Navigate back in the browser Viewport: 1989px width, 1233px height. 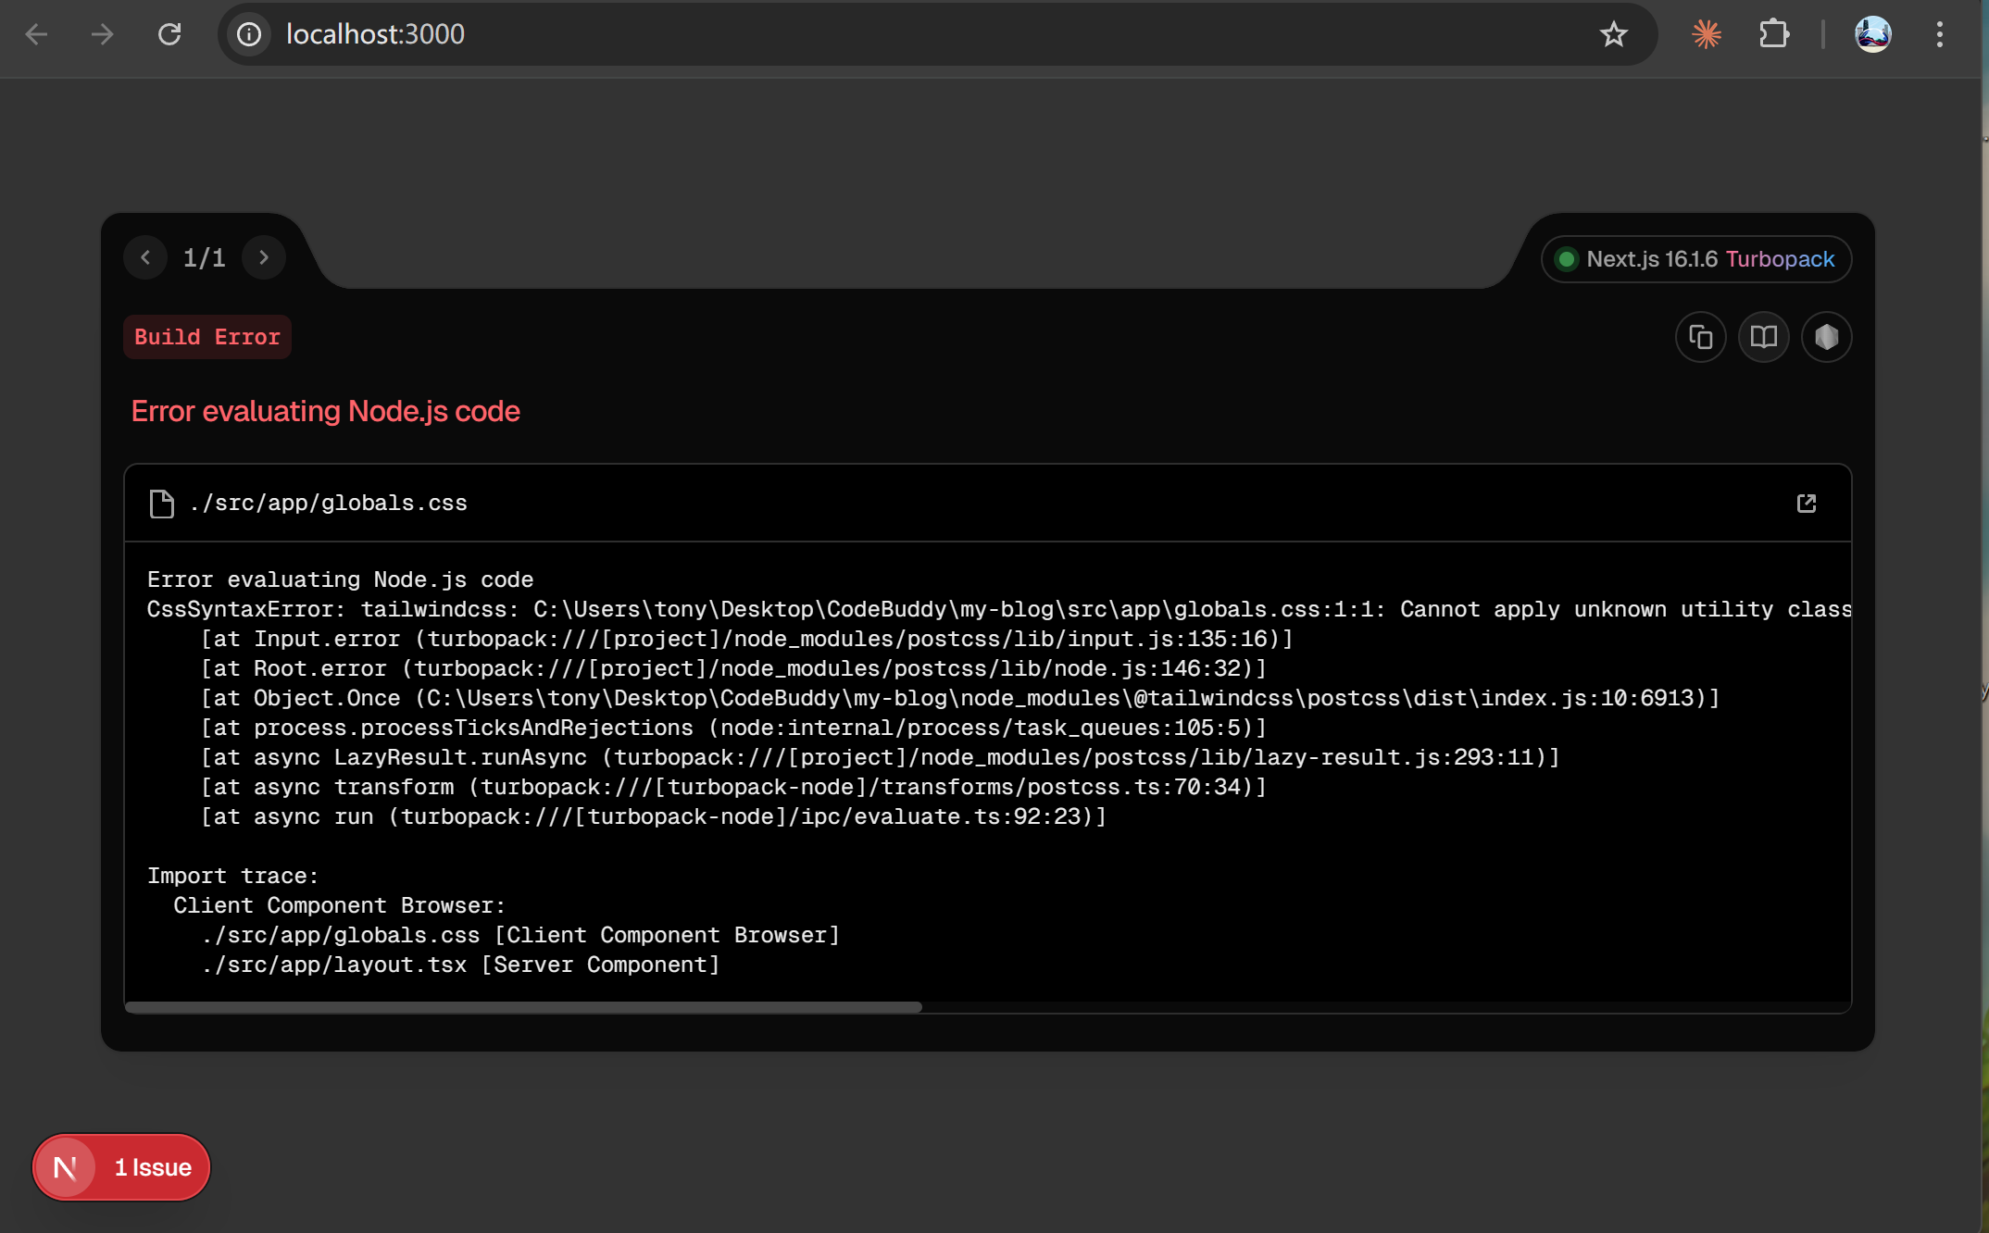click(x=36, y=35)
